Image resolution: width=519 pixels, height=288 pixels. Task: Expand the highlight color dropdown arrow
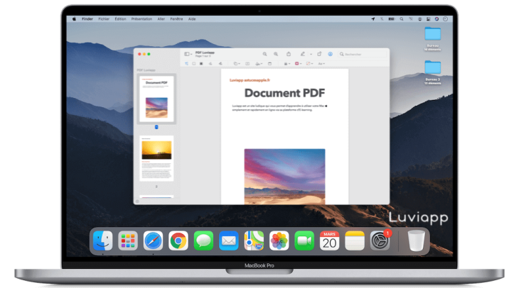point(309,53)
